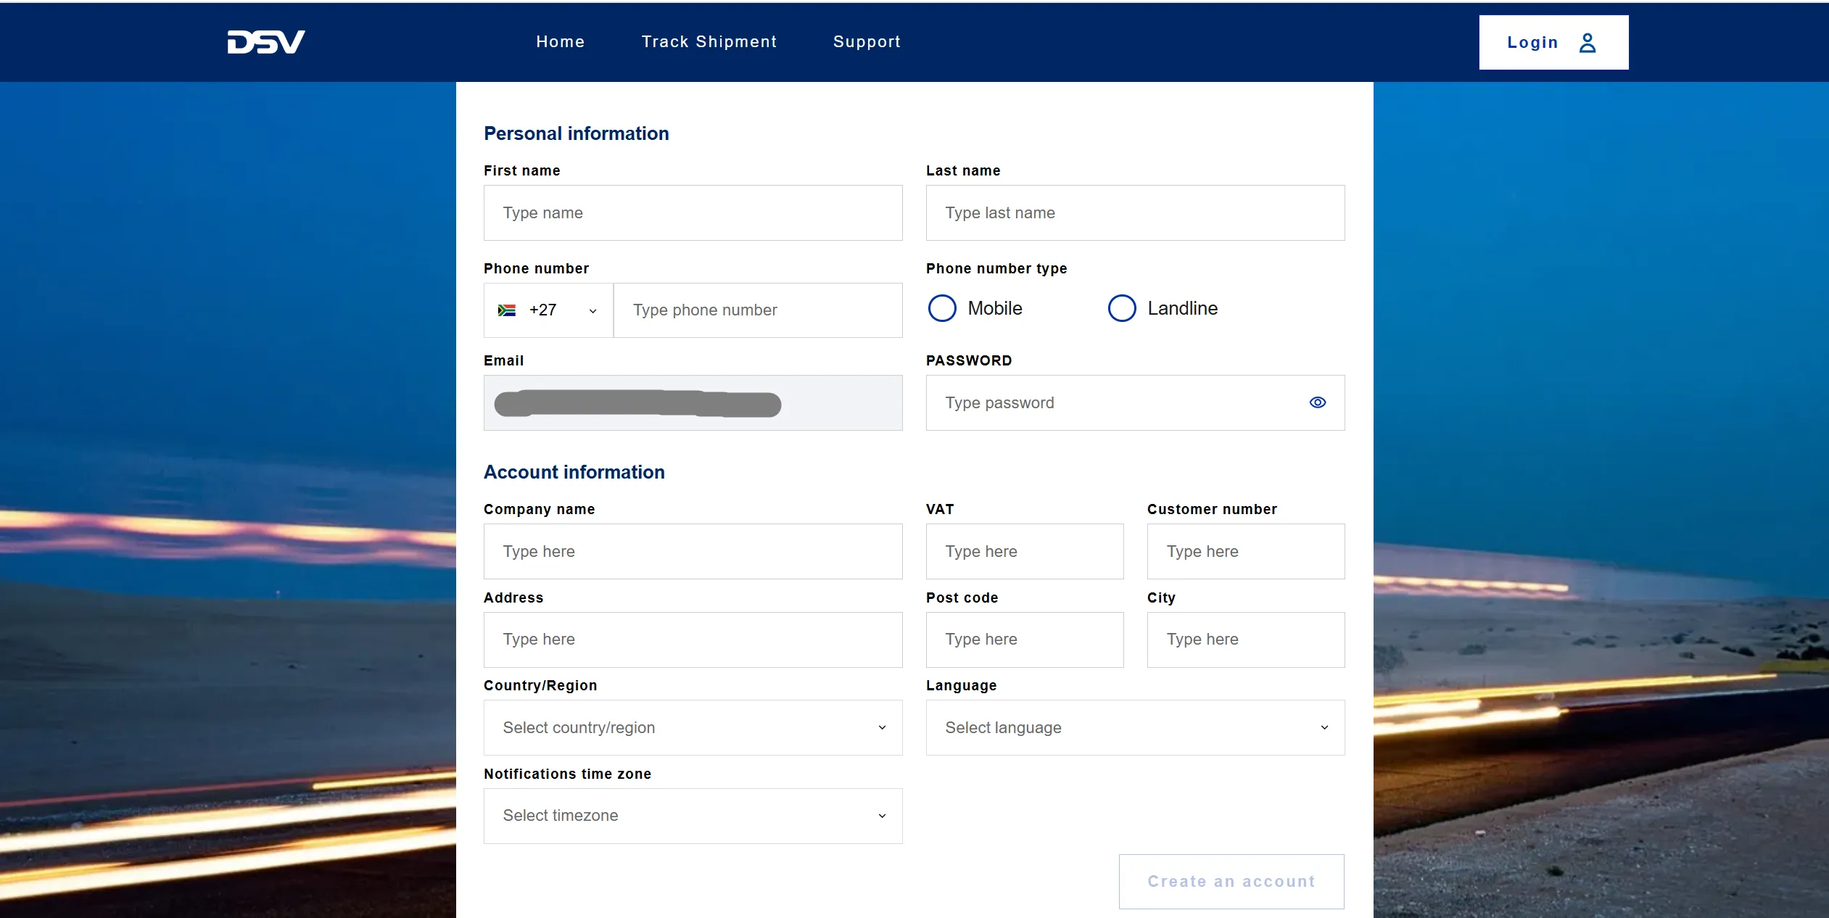Viewport: 1829px width, 918px height.
Task: Focus the Company name input field
Action: click(693, 551)
